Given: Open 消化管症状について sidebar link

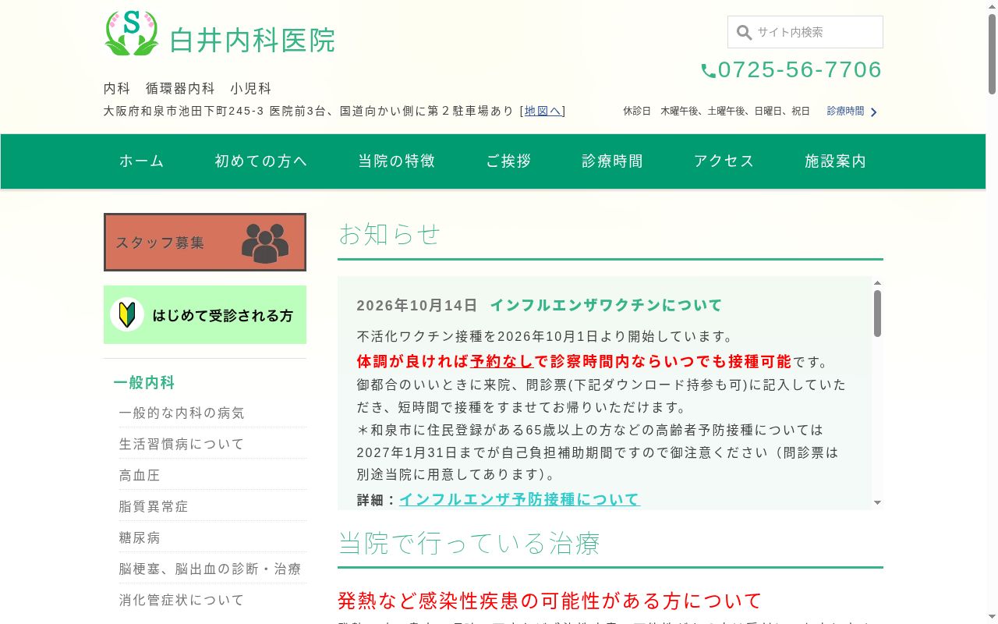Looking at the screenshot, I should pos(182,600).
